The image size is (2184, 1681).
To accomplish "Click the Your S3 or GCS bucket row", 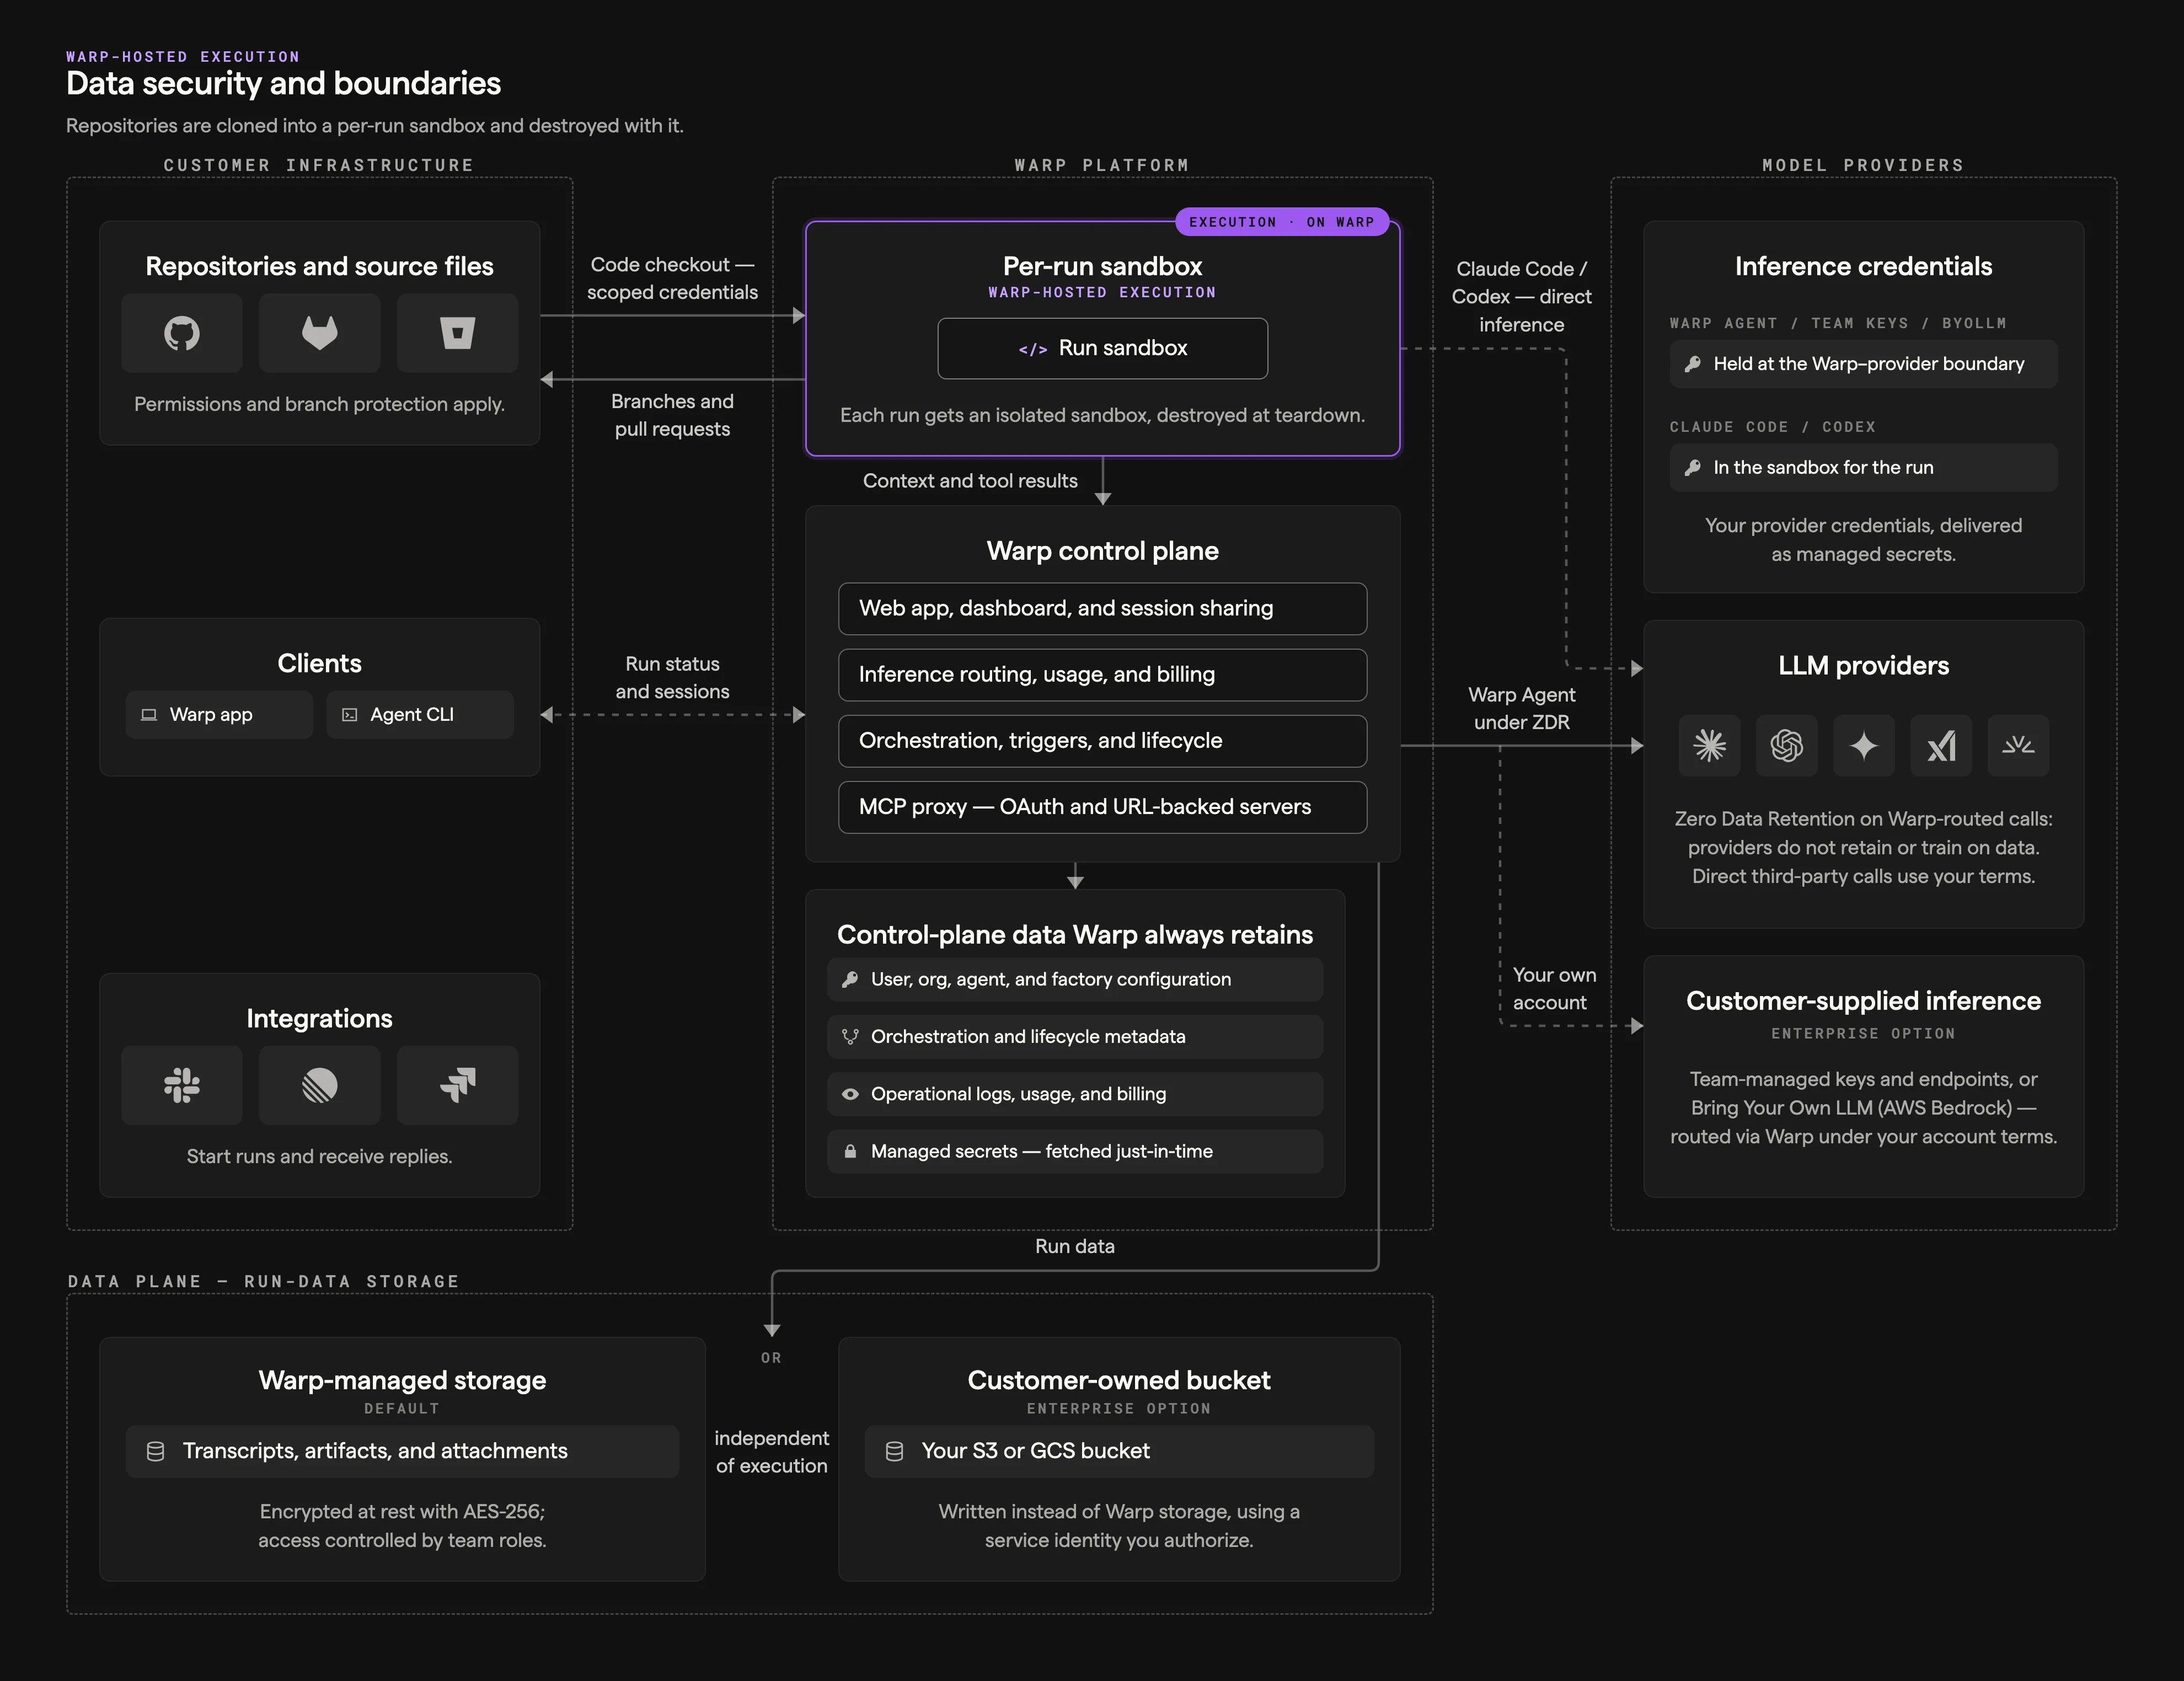I will pos(1119,1451).
